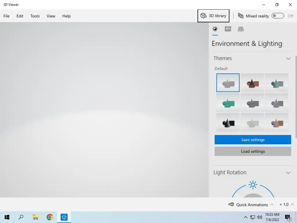
Task: Select the default gray theme thumbnail
Action: [228, 83]
